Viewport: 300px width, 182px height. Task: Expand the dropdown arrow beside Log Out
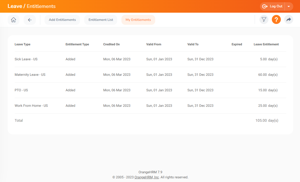coord(289,6)
